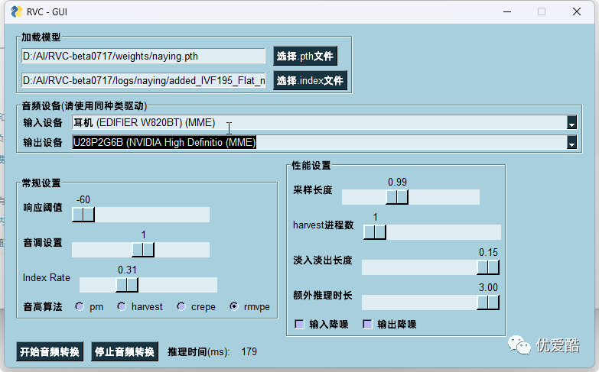This screenshot has width=599, height=372.
Task: Click the 淡入淡出长度 value 0.15
Action: [488, 252]
